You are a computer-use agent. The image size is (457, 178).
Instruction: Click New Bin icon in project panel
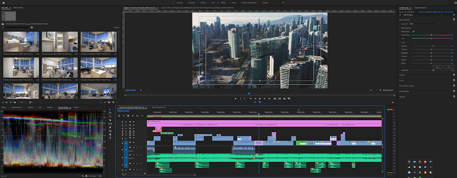(109, 102)
